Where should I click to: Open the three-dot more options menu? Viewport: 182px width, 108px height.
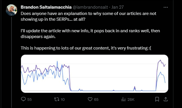(x=166, y=7)
